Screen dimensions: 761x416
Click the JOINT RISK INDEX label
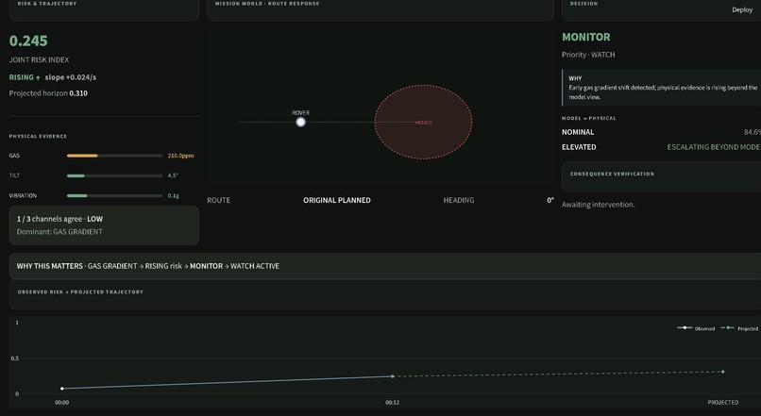click(39, 59)
